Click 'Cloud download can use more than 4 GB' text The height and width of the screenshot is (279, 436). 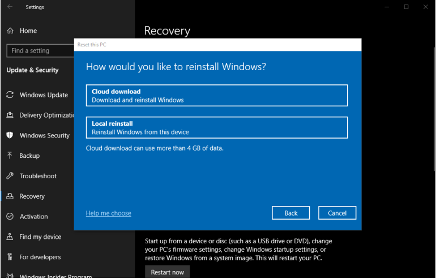(155, 148)
